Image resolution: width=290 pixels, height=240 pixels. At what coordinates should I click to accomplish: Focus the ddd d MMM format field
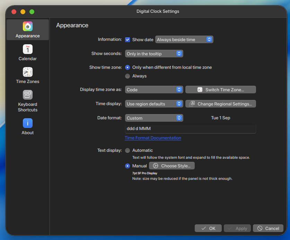click(191, 129)
